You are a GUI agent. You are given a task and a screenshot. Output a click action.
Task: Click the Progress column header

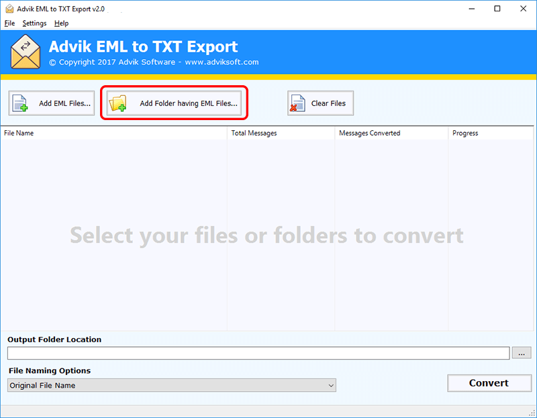pyautogui.click(x=490, y=133)
